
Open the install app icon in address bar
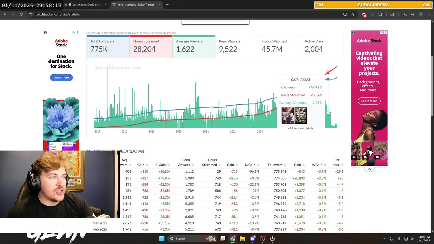point(345,14)
